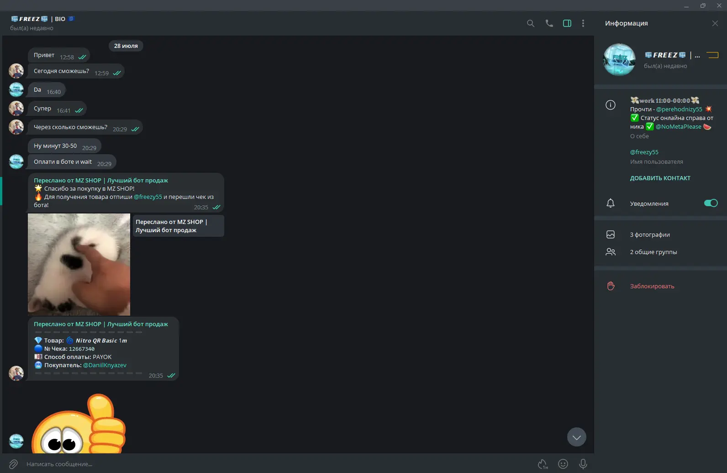Click FREEZ avatar next to 'Da'
Screen dimensions: 727x473
pyautogui.click(x=16, y=90)
